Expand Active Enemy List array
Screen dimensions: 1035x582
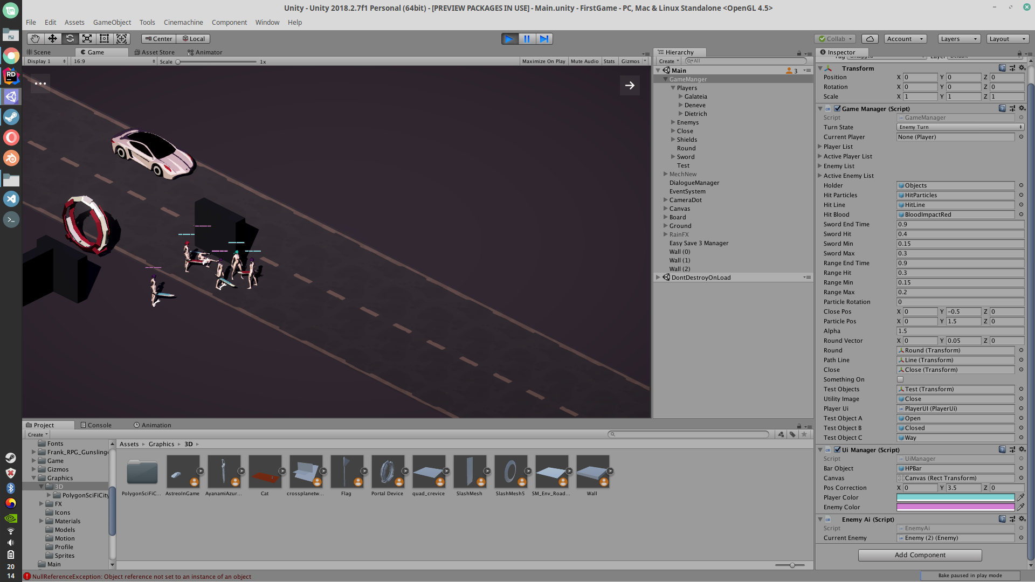pos(820,176)
